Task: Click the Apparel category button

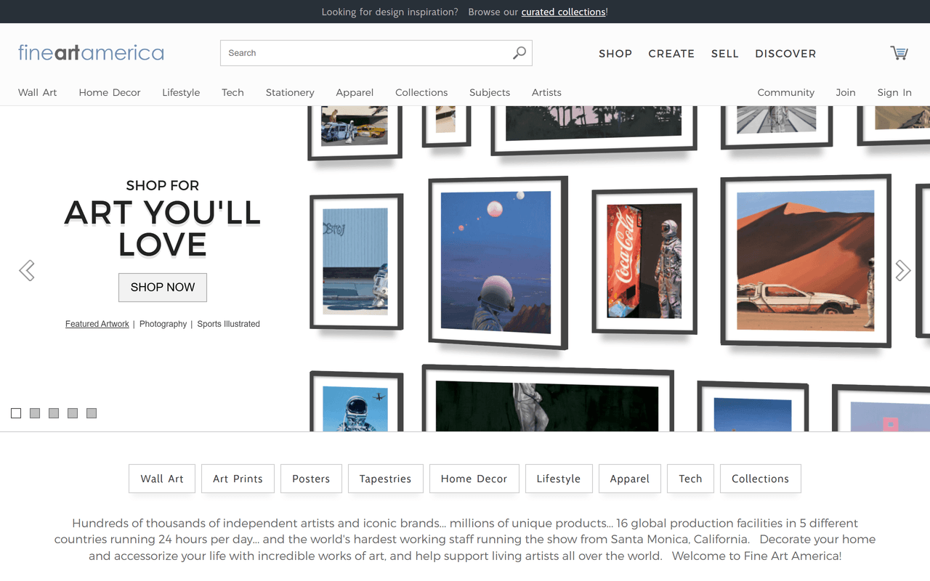Action: pos(630,479)
